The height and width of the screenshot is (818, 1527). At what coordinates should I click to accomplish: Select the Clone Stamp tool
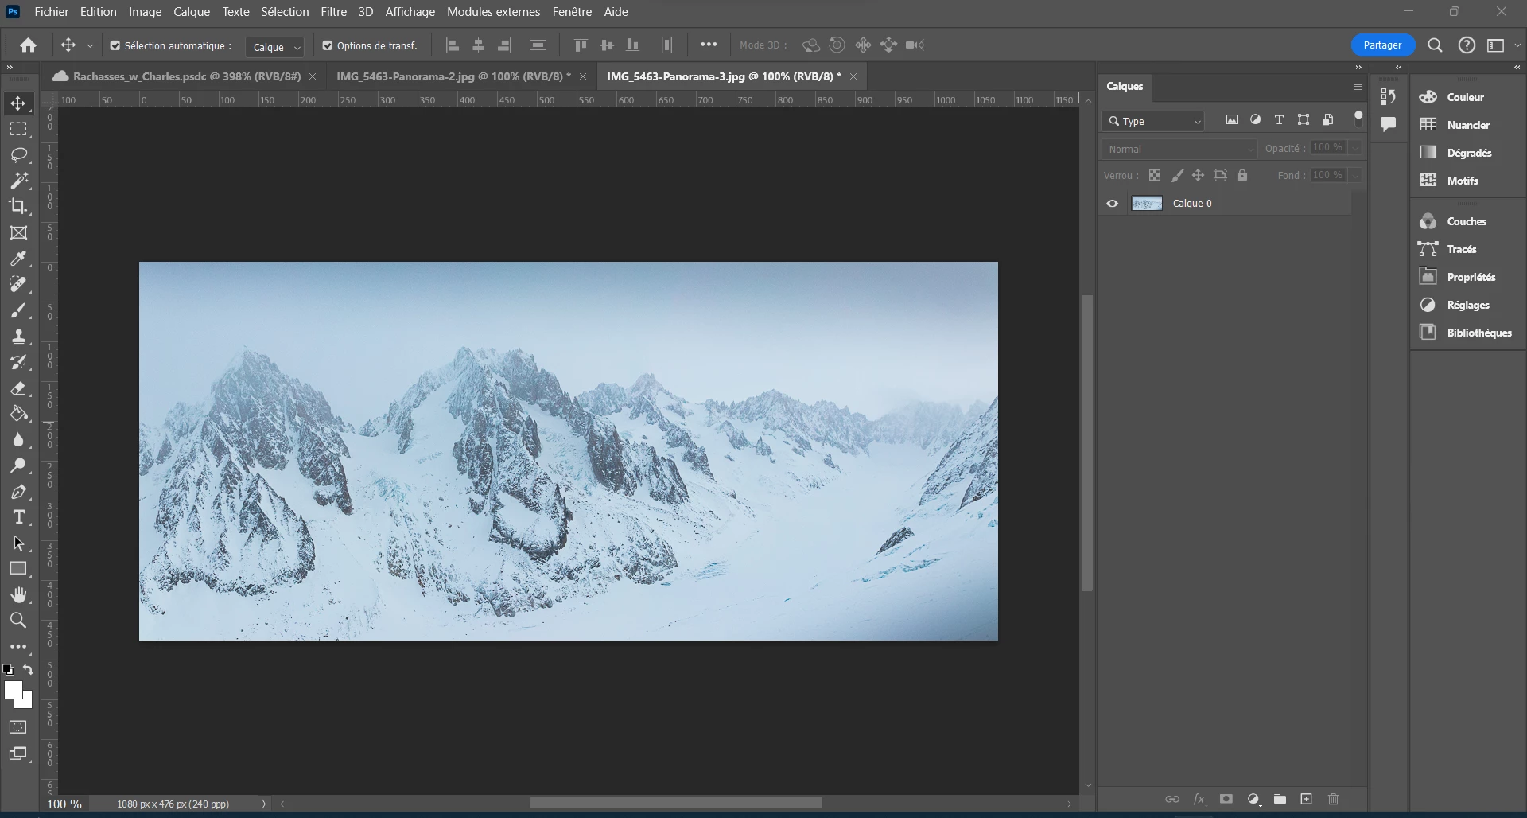tap(18, 337)
